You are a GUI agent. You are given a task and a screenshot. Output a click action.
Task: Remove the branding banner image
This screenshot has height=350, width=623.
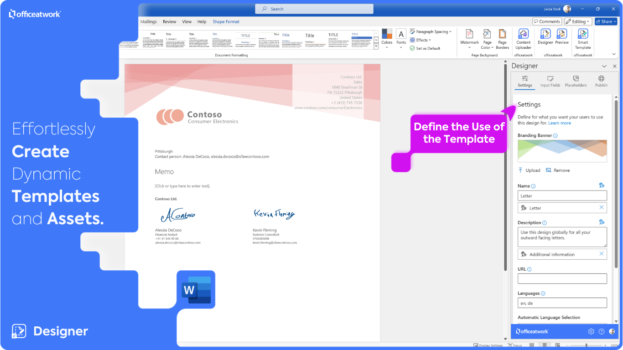pyautogui.click(x=558, y=170)
